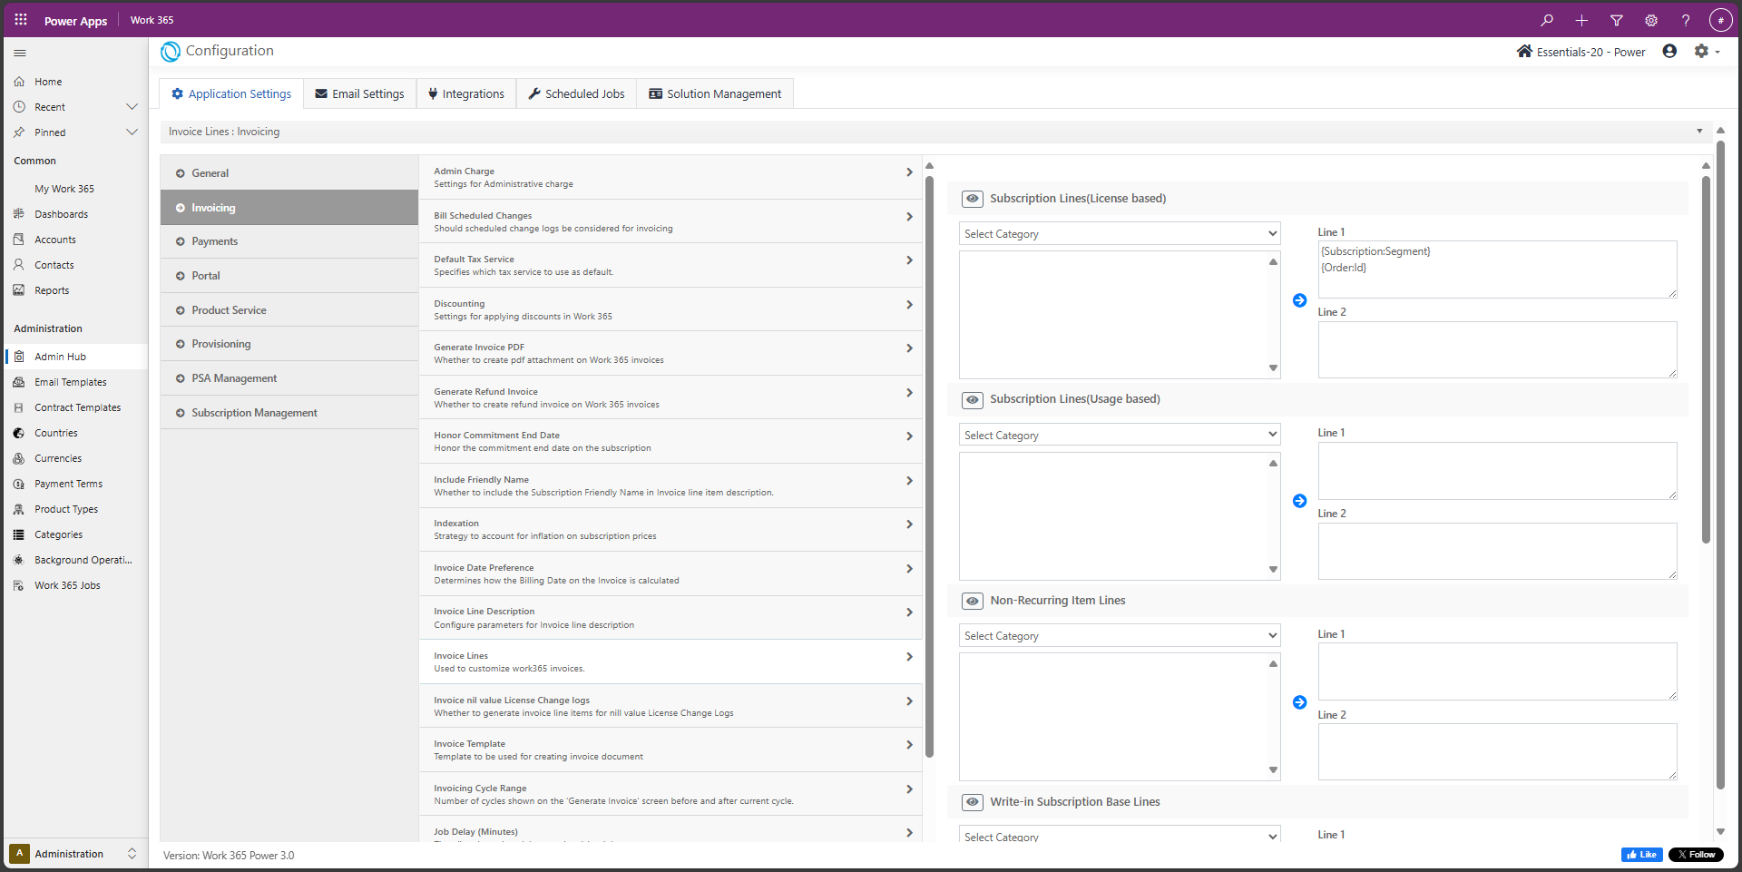Screen dimensions: 1742x872
Task: Expand the Discounting setting chevron
Action: [x=909, y=305]
